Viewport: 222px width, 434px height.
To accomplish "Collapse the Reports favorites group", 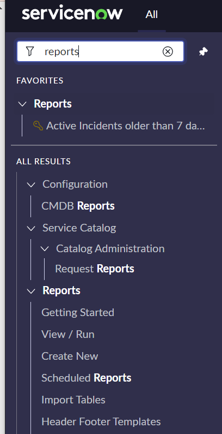I will pyautogui.click(x=22, y=104).
